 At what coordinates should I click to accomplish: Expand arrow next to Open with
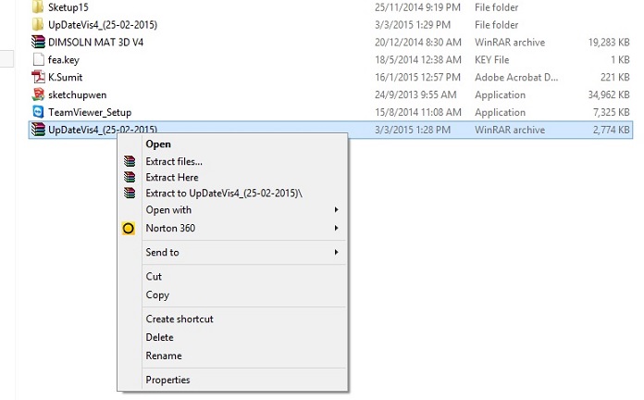tap(337, 209)
